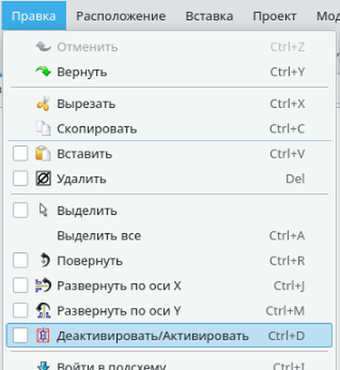Open the Проект menu
This screenshot has height=370, width=340.
click(x=275, y=16)
